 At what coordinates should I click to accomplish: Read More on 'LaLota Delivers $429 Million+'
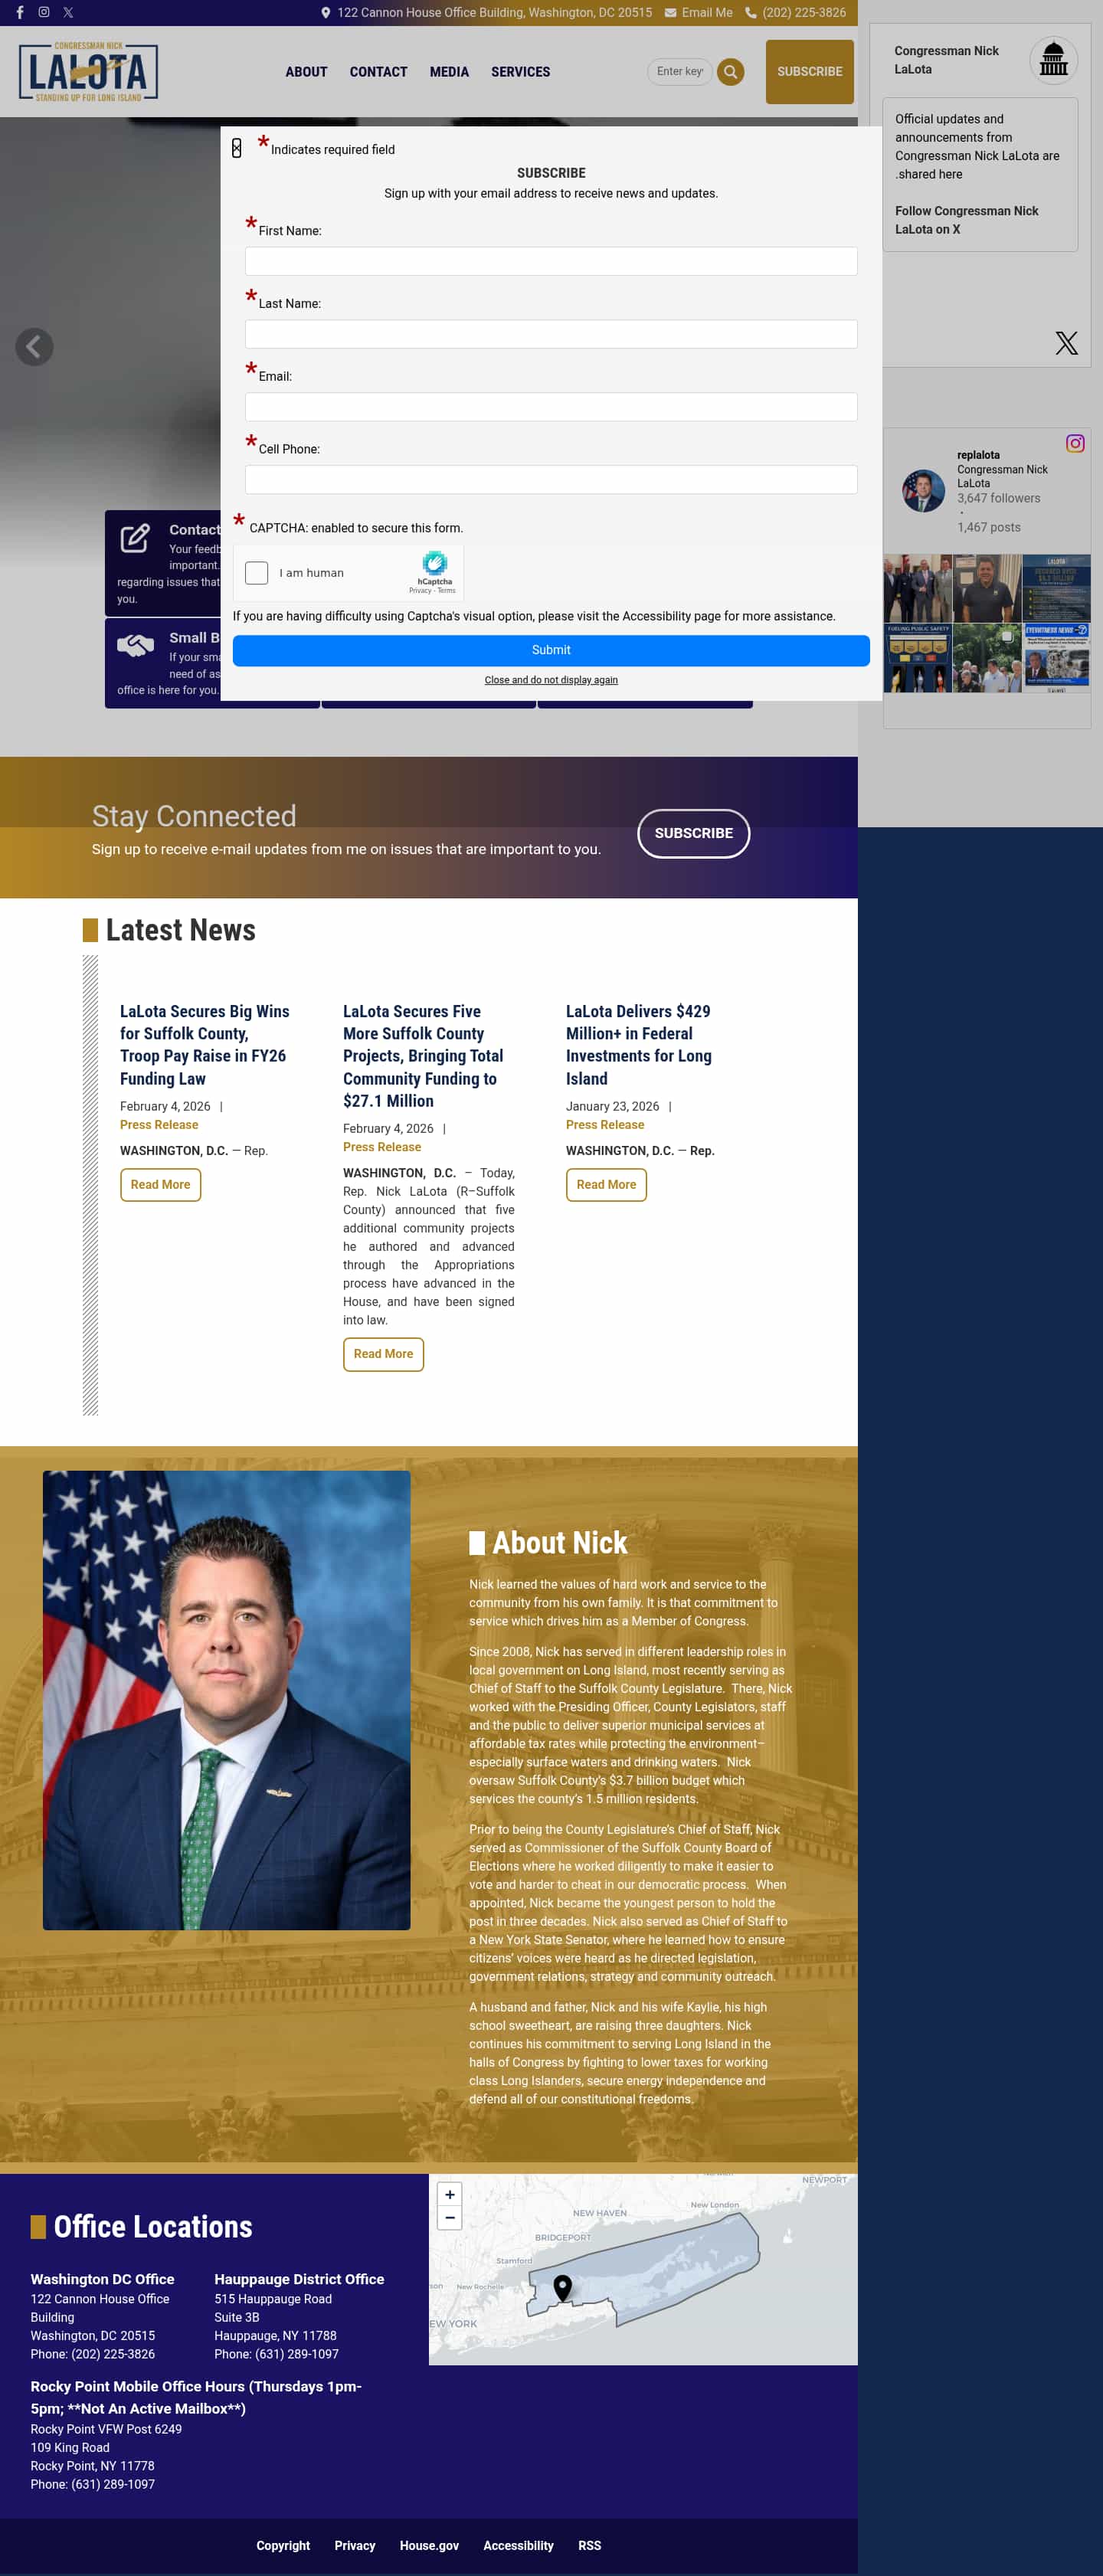(606, 1185)
